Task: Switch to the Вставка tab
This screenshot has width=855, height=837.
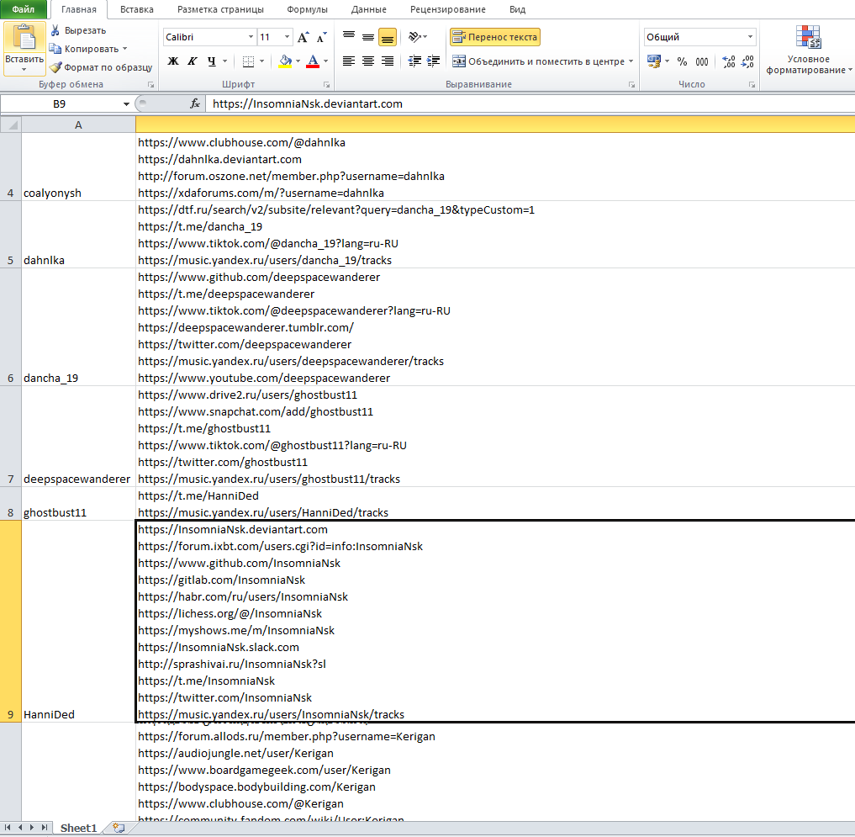Action: click(137, 9)
